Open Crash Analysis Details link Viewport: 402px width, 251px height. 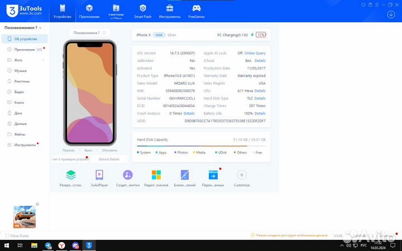[x=189, y=113]
